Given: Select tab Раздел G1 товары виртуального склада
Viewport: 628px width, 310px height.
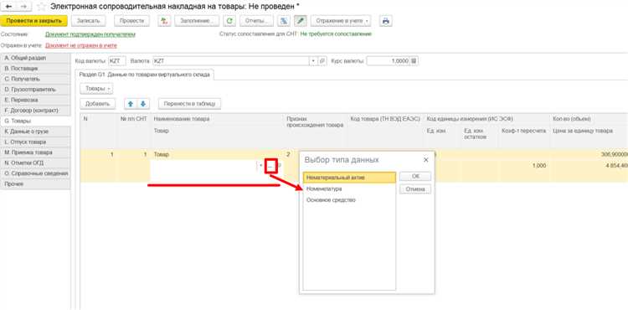Looking at the screenshot, I should tap(144, 75).
